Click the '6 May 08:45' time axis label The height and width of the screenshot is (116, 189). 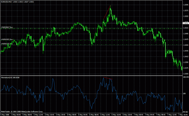click(x=94, y=115)
